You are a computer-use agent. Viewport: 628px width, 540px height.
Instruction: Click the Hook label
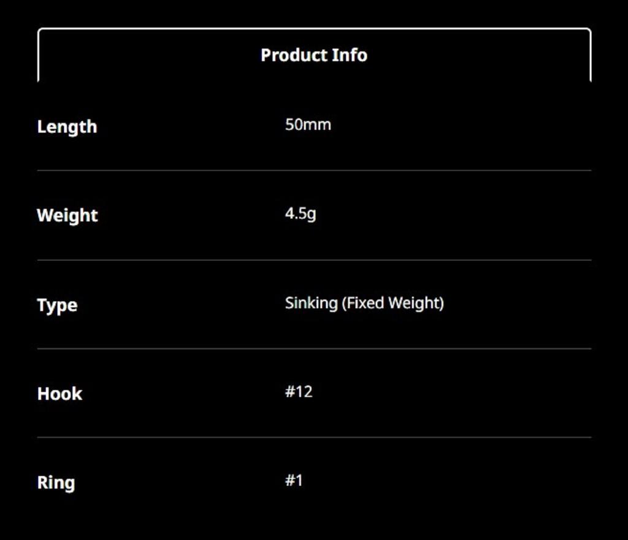point(59,394)
